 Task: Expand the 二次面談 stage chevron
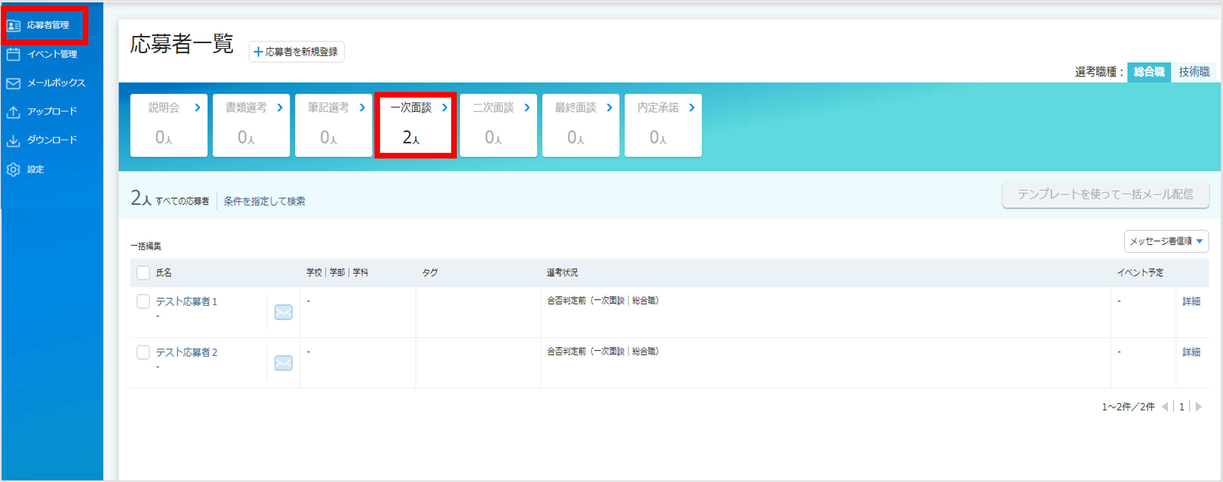coord(527,108)
